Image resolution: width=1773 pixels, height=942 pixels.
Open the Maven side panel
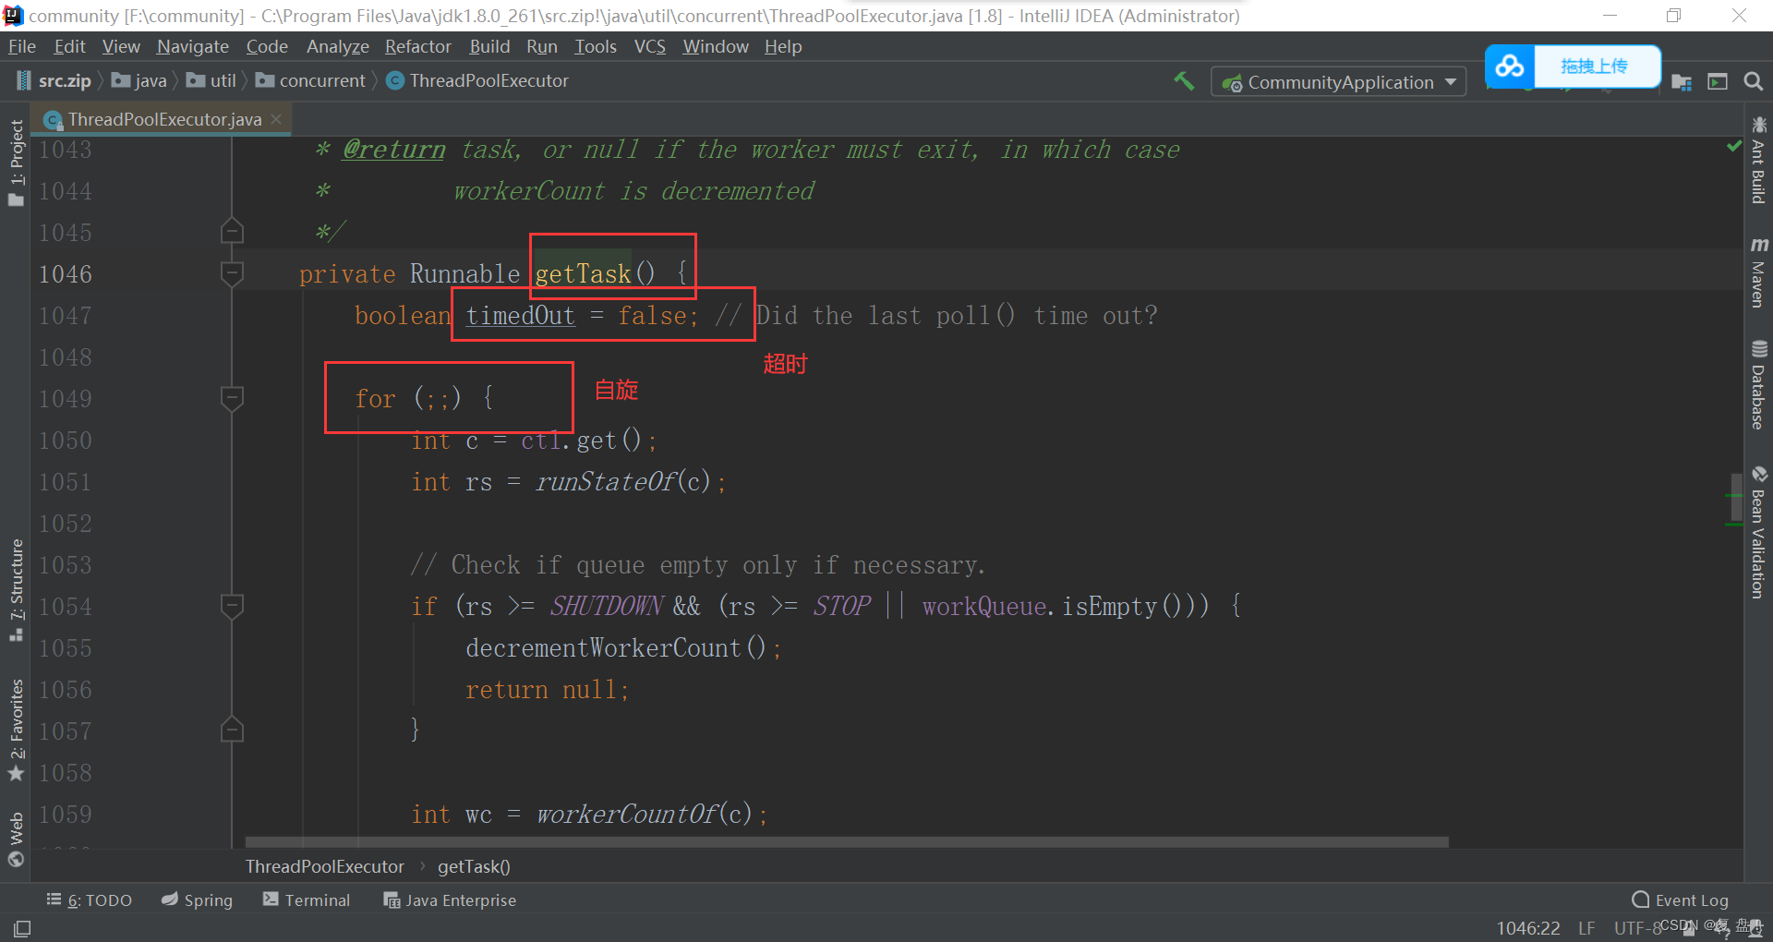[1758, 272]
